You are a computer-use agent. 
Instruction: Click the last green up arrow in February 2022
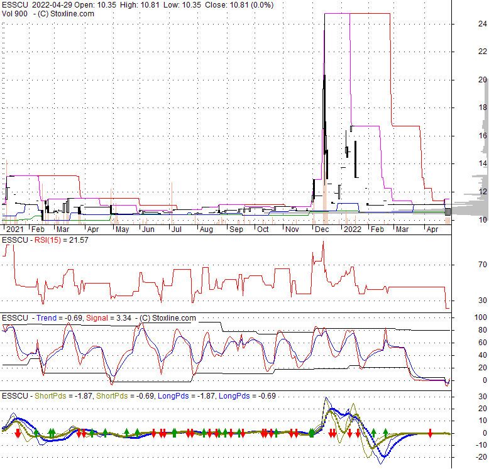click(385, 433)
